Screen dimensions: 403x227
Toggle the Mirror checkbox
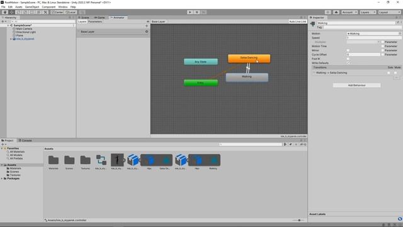(x=348, y=50)
